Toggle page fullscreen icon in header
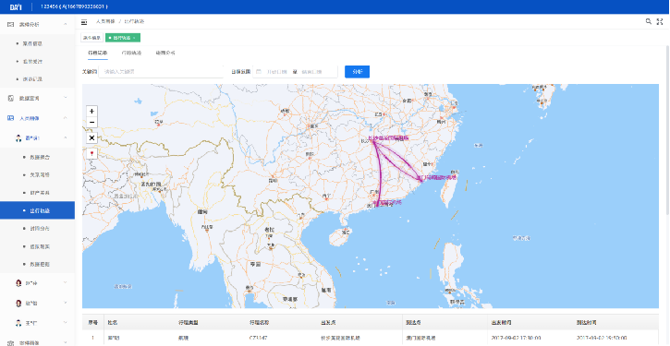 [x=660, y=21]
